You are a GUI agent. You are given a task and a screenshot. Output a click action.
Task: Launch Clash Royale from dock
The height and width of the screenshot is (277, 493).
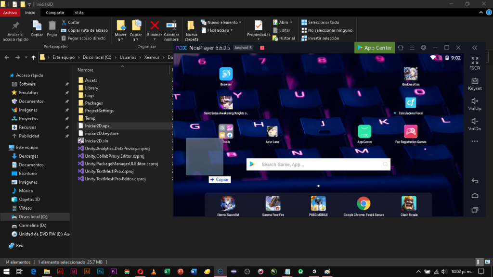409,203
